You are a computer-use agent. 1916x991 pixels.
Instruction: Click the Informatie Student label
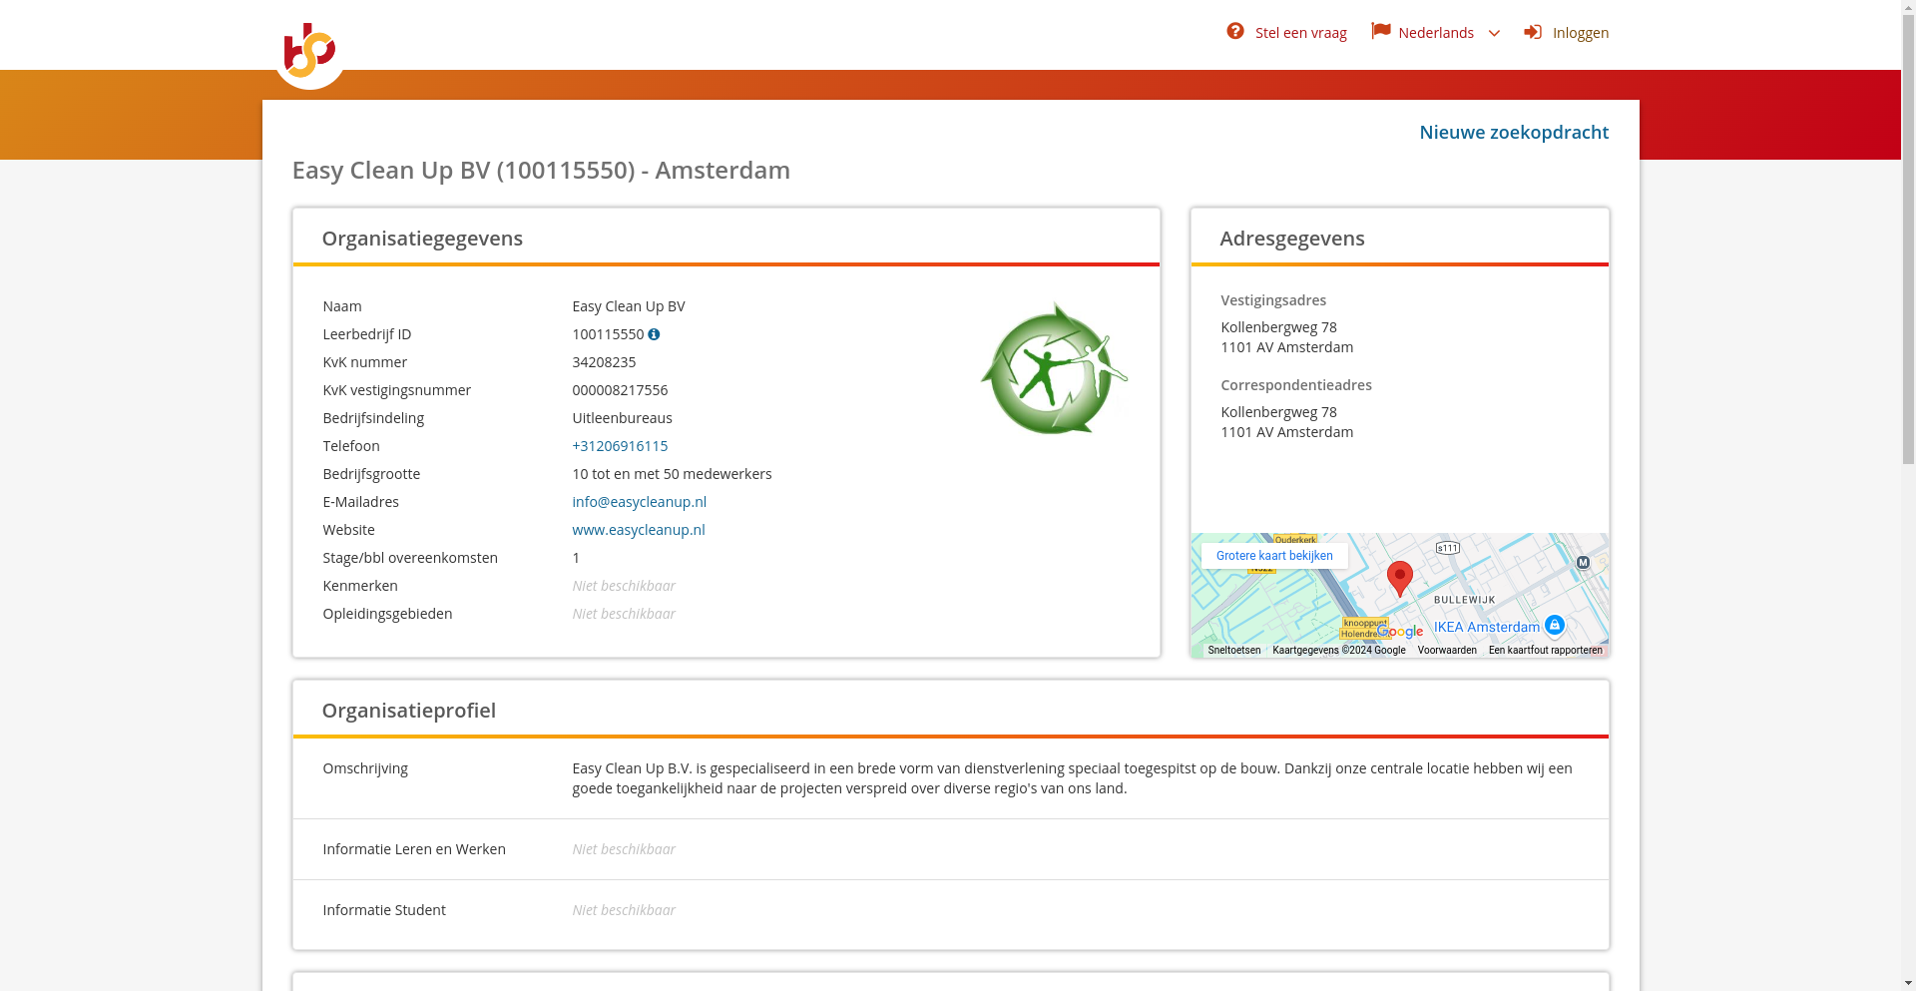(384, 910)
